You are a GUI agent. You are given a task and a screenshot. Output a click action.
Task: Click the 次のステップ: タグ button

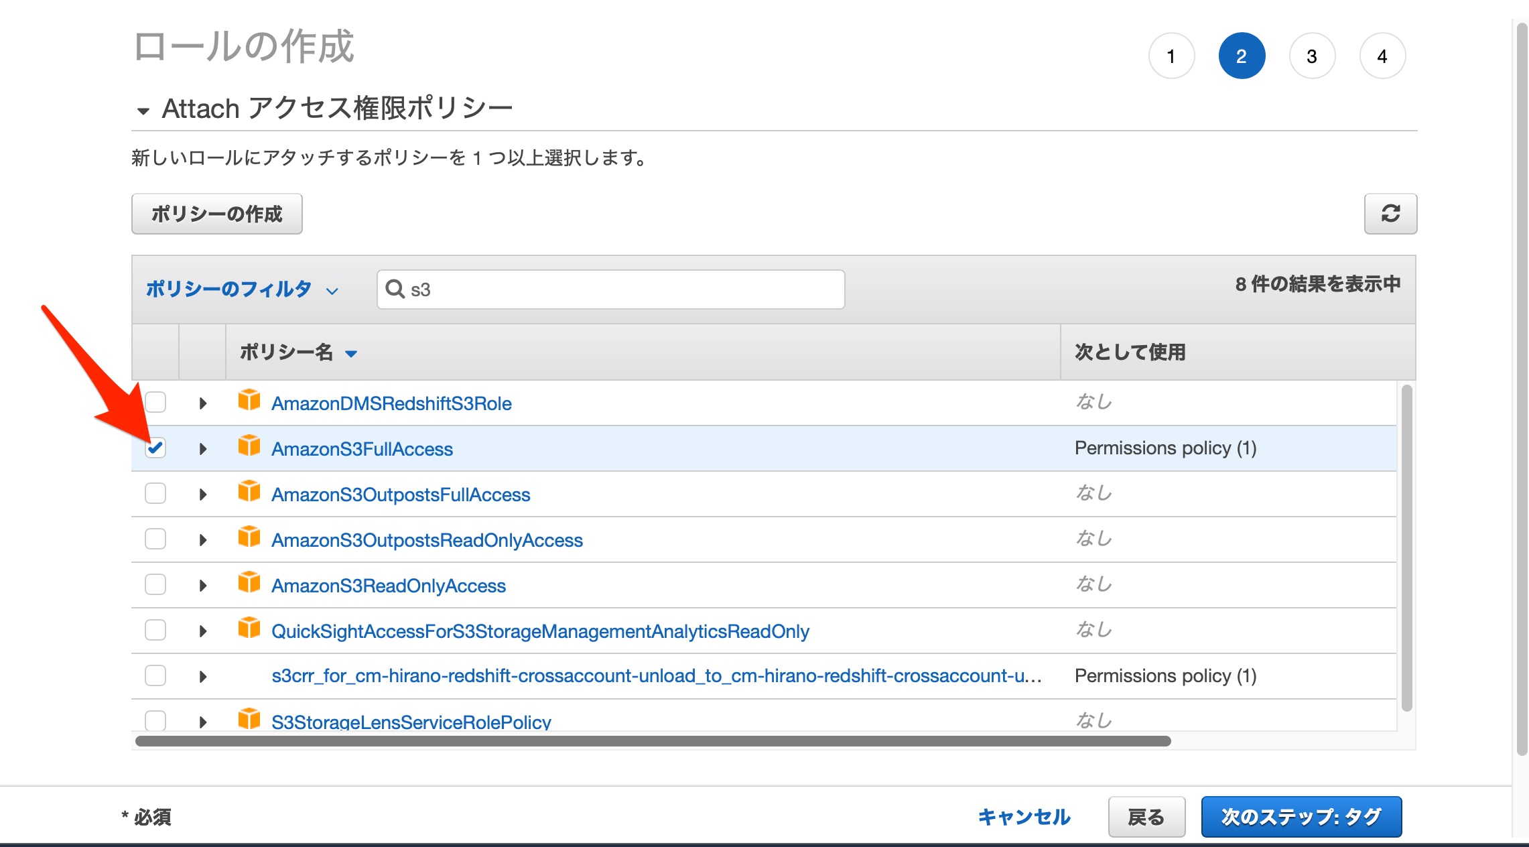tap(1301, 817)
